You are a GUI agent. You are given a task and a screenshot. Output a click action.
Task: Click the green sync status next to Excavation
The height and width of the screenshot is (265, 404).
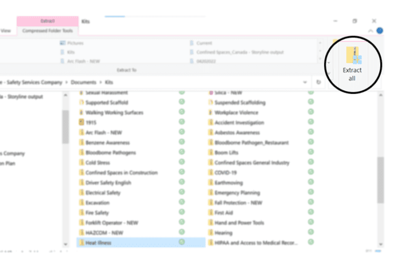pyautogui.click(x=181, y=203)
